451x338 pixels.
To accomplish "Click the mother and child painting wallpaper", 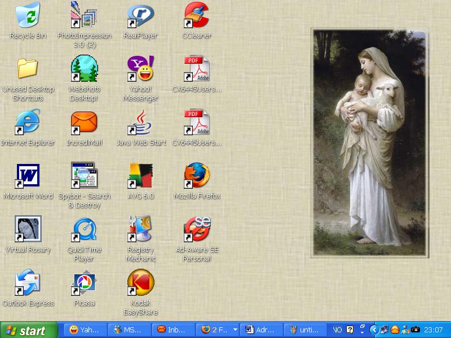I will pyautogui.click(x=370, y=143).
